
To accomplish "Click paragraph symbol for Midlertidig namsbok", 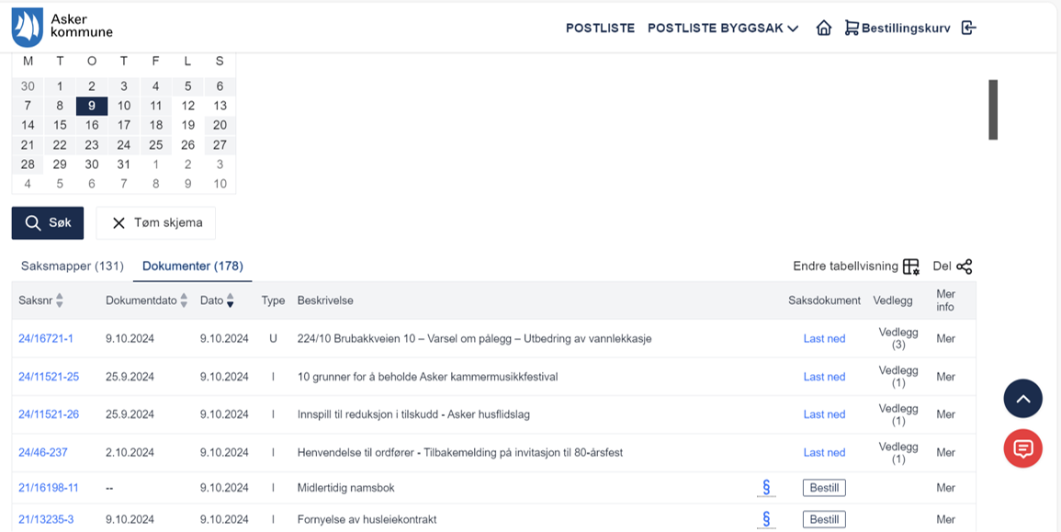I will pyautogui.click(x=766, y=488).
